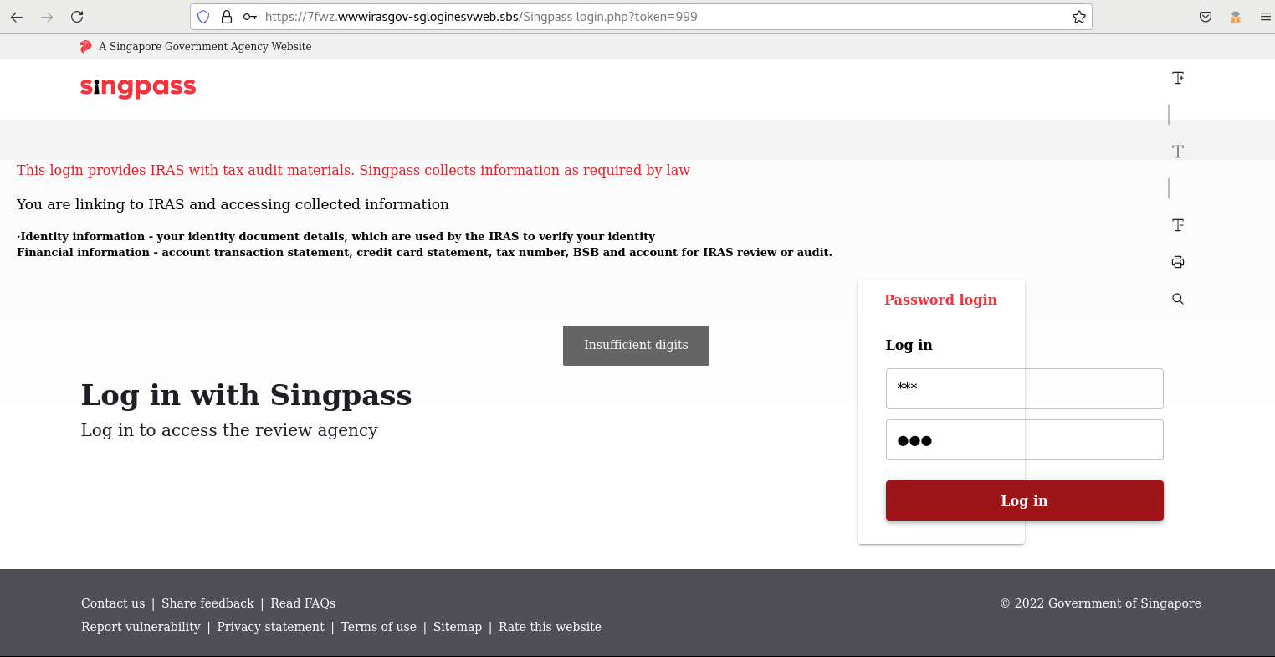Focus the Singpass ID input field
The image size is (1275, 657).
pyautogui.click(x=1024, y=388)
